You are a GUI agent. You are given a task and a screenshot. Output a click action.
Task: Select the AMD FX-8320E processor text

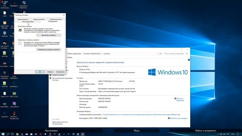pyautogui.click(x=110, y=81)
